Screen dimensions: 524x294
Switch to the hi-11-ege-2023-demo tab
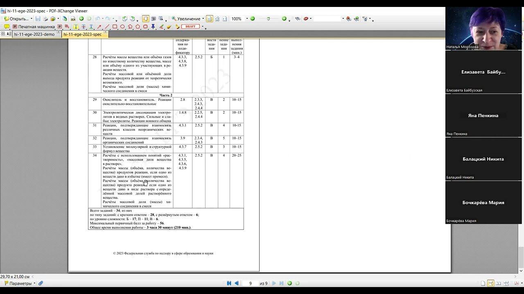click(x=34, y=34)
